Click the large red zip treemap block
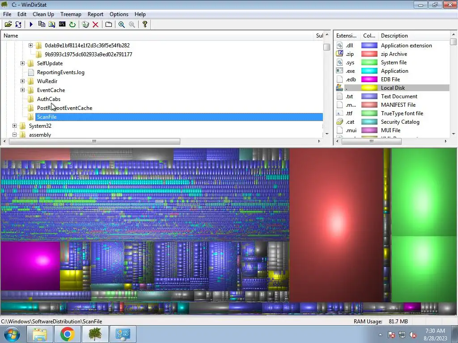458x343 pixels. (336, 225)
